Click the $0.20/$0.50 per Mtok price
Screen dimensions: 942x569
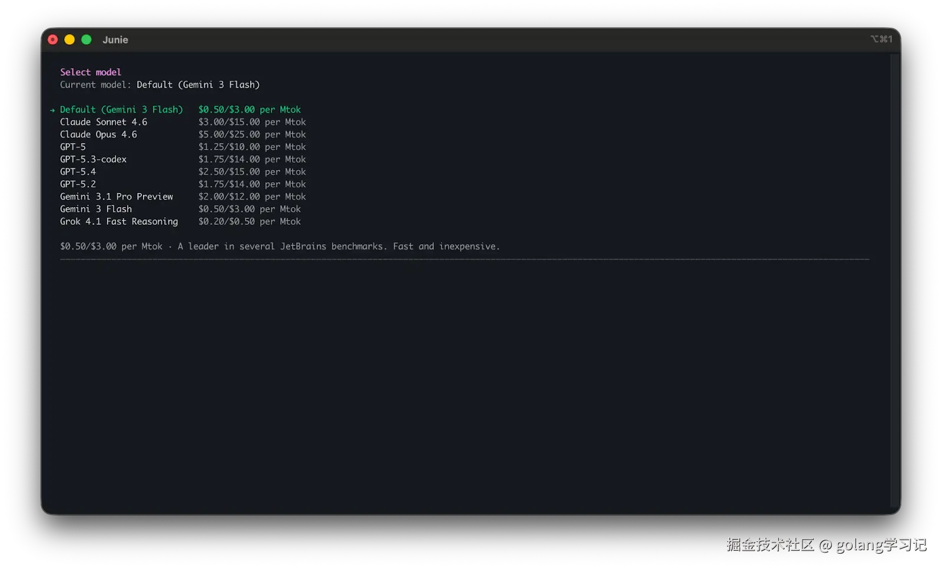pos(250,221)
